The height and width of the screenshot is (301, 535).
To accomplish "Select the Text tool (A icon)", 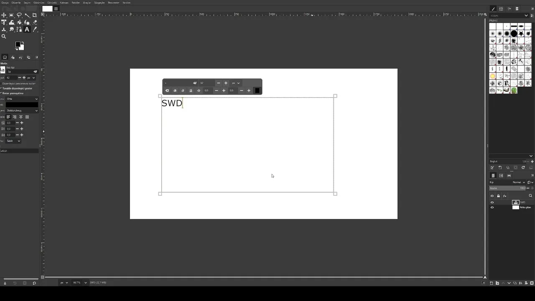I will pyautogui.click(x=27, y=29).
